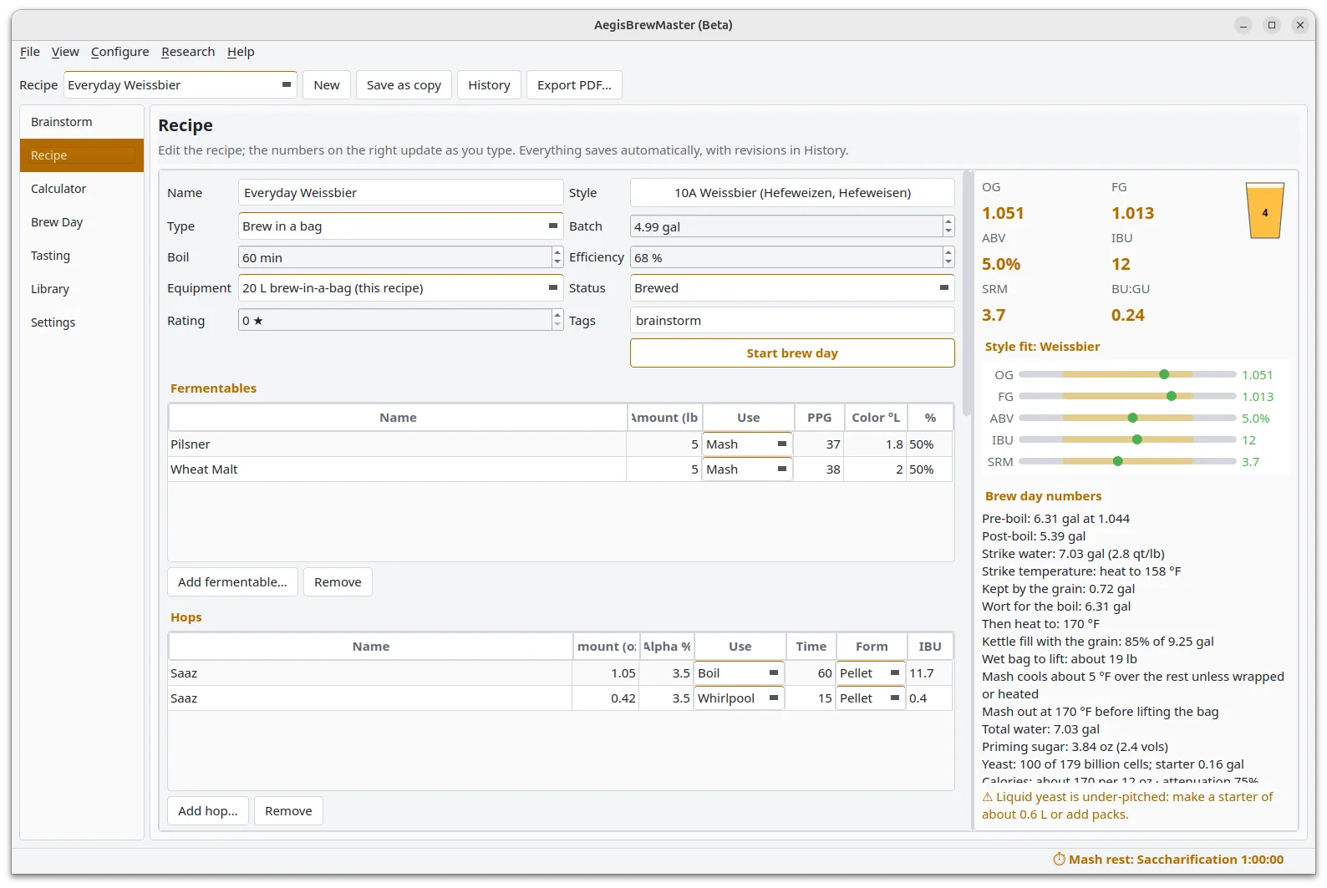
Task: Click the OG style fit range bar
Action: tap(1127, 374)
